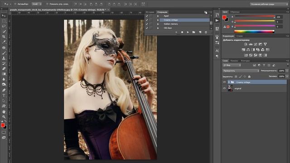Click the Record action button
Viewport: 290px width, 163px height.
182,32
